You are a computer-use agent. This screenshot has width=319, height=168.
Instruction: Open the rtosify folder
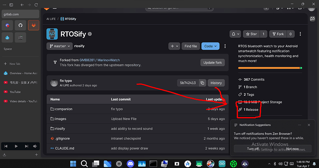(60, 129)
